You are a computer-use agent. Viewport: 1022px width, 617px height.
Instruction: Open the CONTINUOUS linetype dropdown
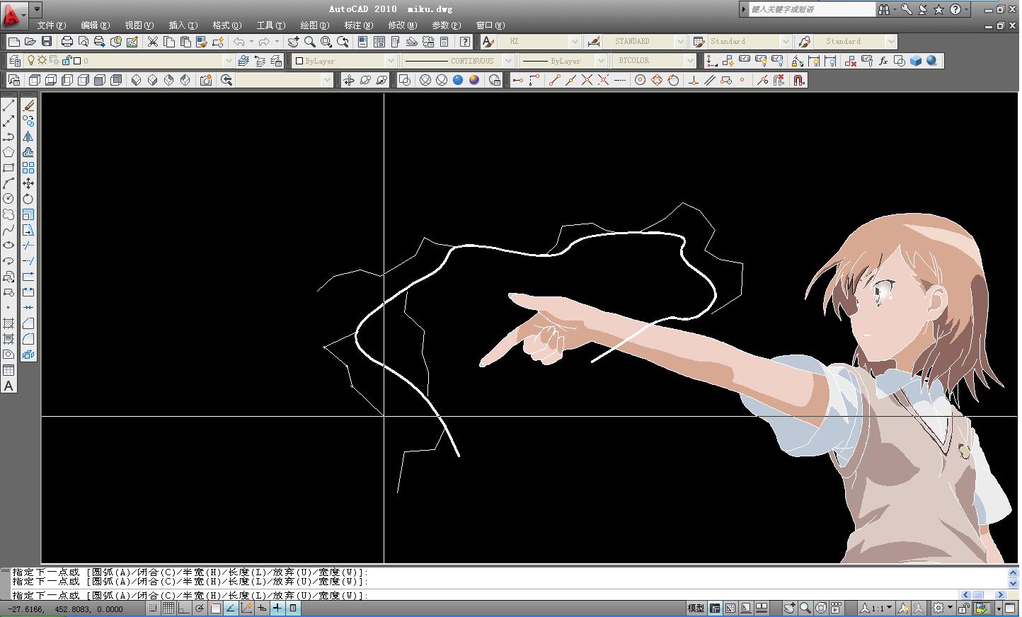click(507, 61)
